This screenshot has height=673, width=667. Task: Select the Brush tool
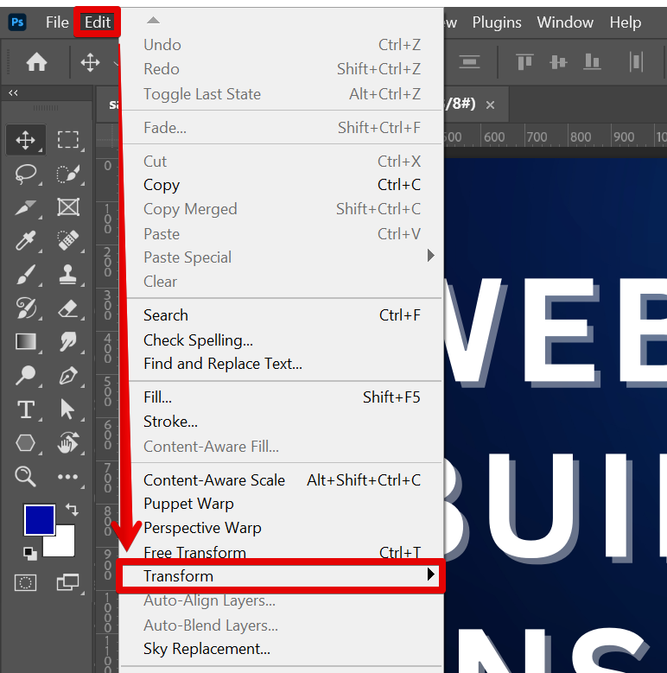tap(26, 274)
